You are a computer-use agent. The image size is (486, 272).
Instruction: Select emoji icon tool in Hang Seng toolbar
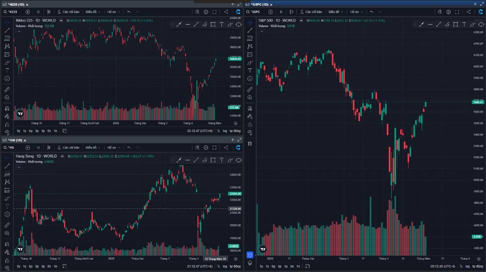click(7, 214)
